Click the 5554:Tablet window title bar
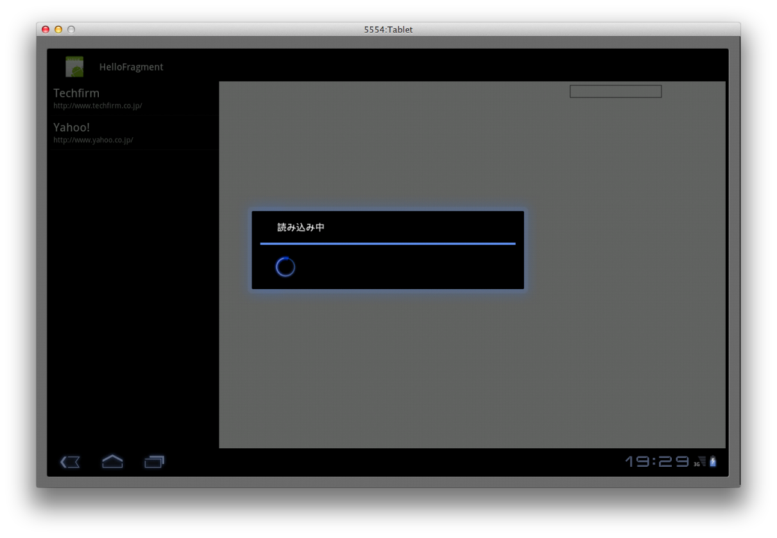The height and width of the screenshot is (538, 777). [388, 29]
